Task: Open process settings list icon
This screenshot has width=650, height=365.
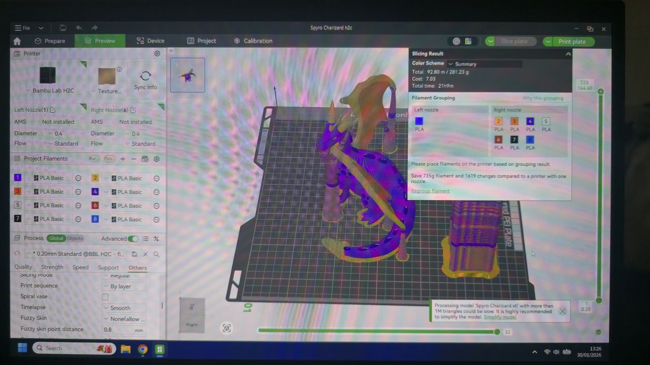Action: (146, 239)
